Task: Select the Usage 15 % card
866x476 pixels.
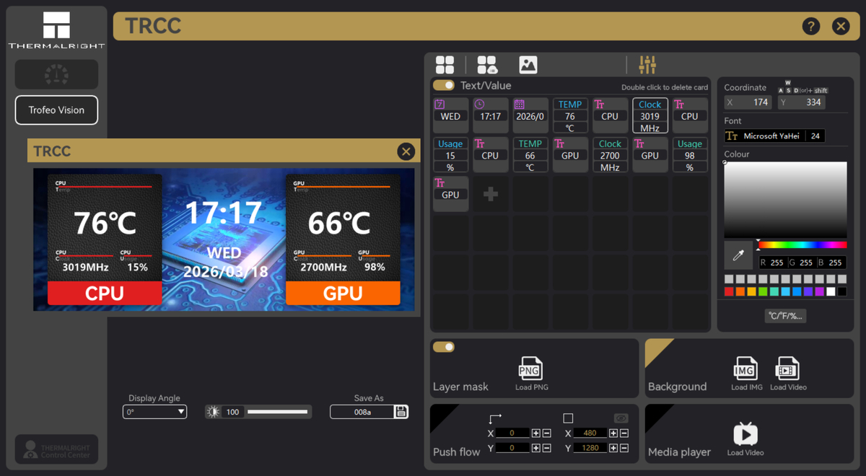Action: pyautogui.click(x=450, y=155)
